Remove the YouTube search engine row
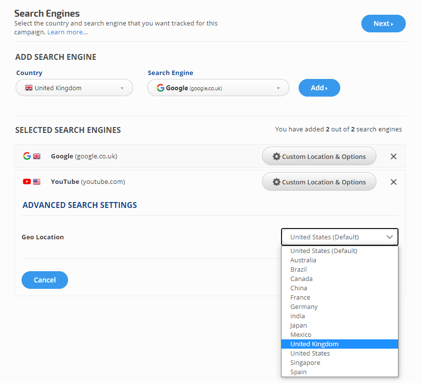Screen dimensions: 422x383 point(393,182)
